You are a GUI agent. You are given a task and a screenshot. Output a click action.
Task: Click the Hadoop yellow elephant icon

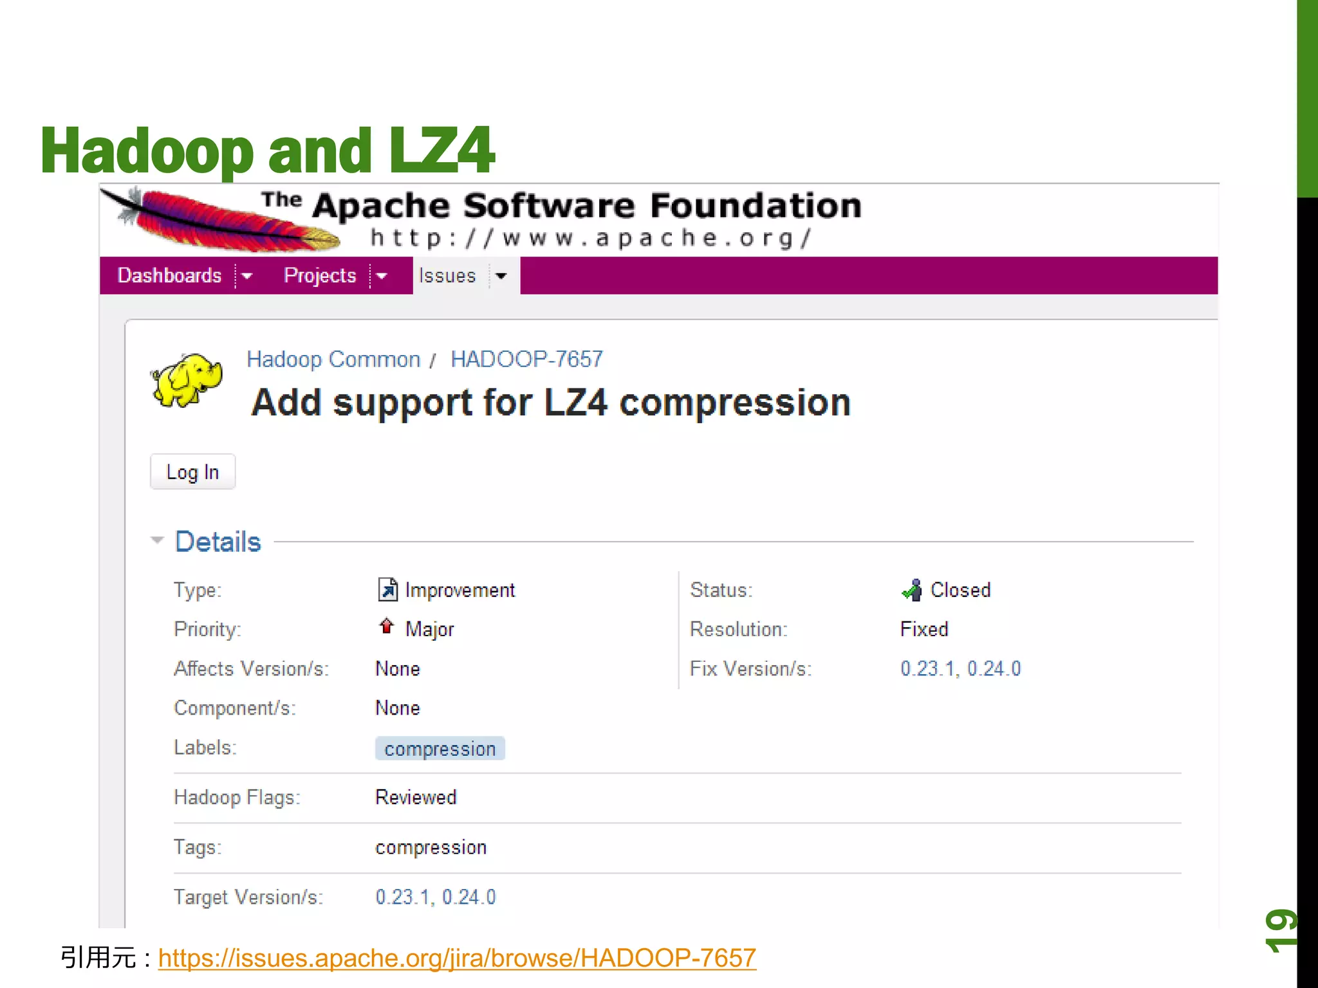187,380
